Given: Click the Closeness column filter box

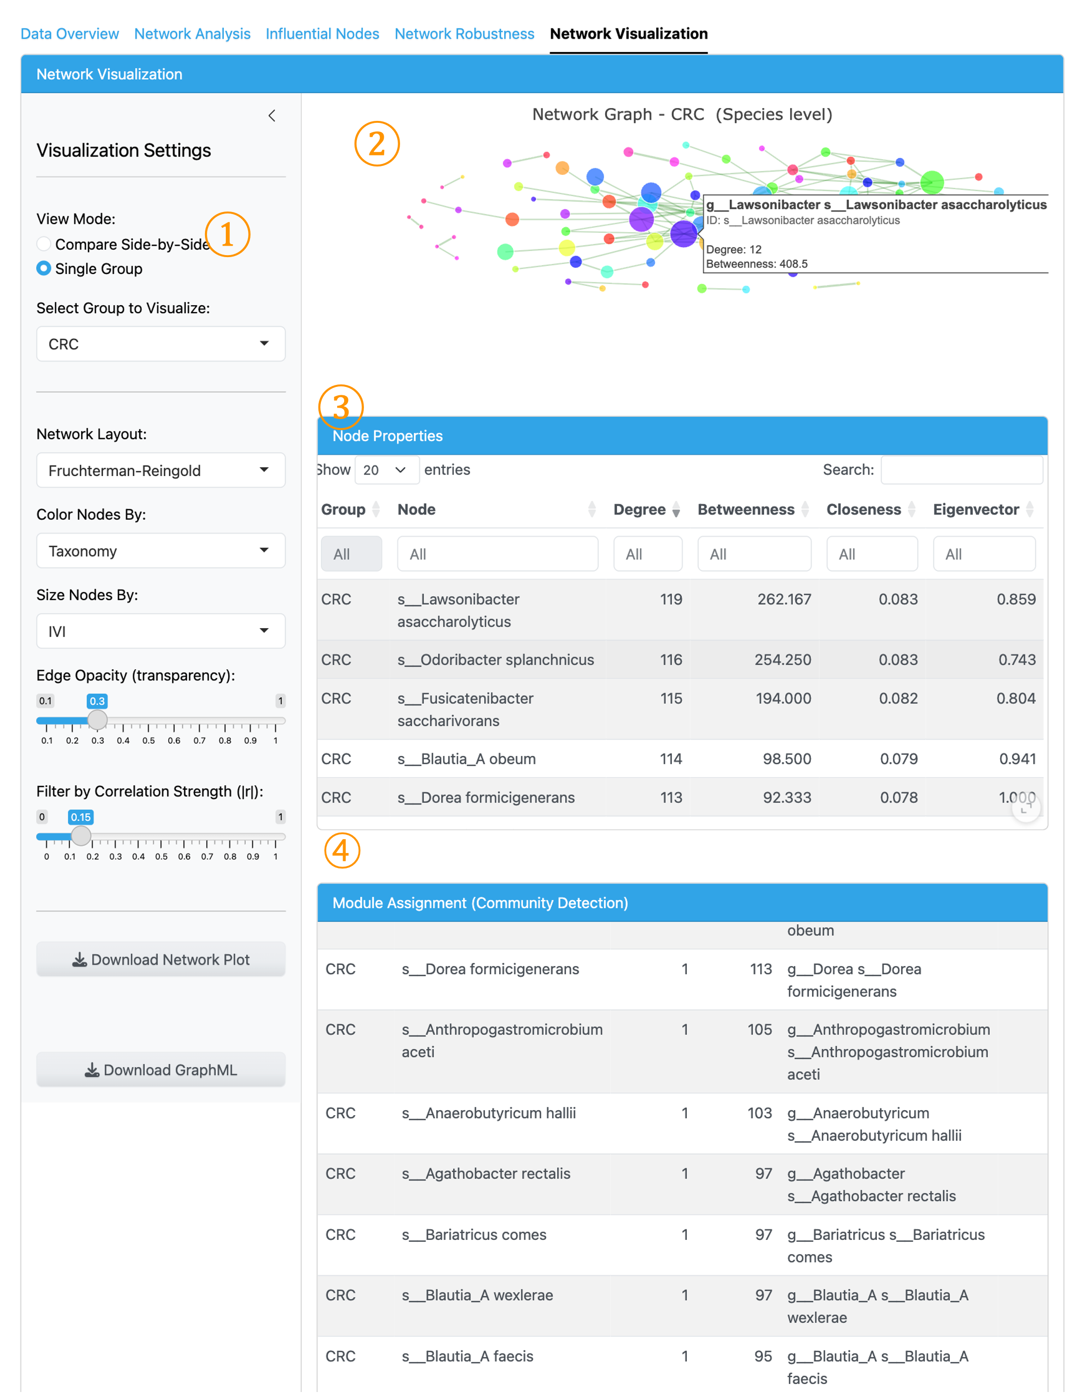Looking at the screenshot, I should click(x=872, y=554).
